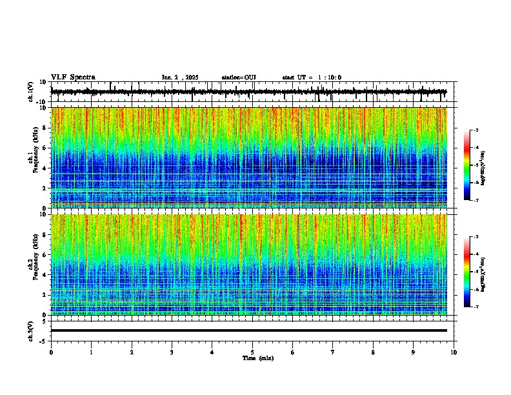Click the ch.1 spectrogram plot
This screenshot has height=395, width=511.
point(249,157)
